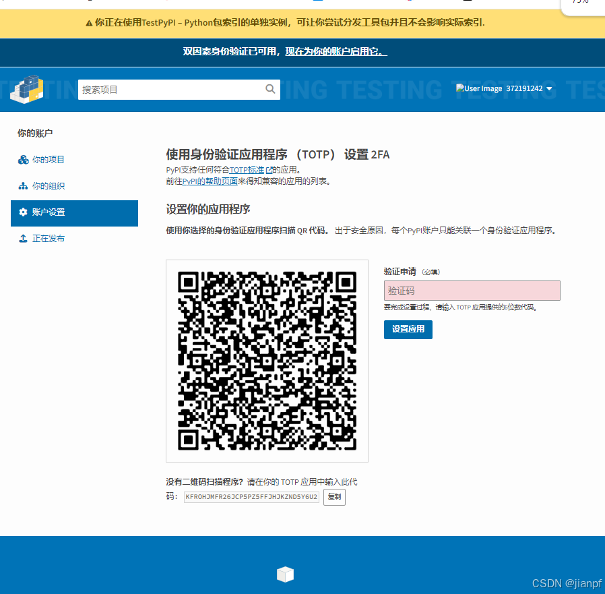Click the TOTP secret code field
605x594 pixels.
click(x=251, y=497)
